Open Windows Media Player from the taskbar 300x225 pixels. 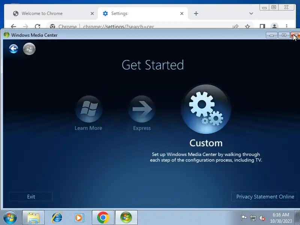(79, 218)
